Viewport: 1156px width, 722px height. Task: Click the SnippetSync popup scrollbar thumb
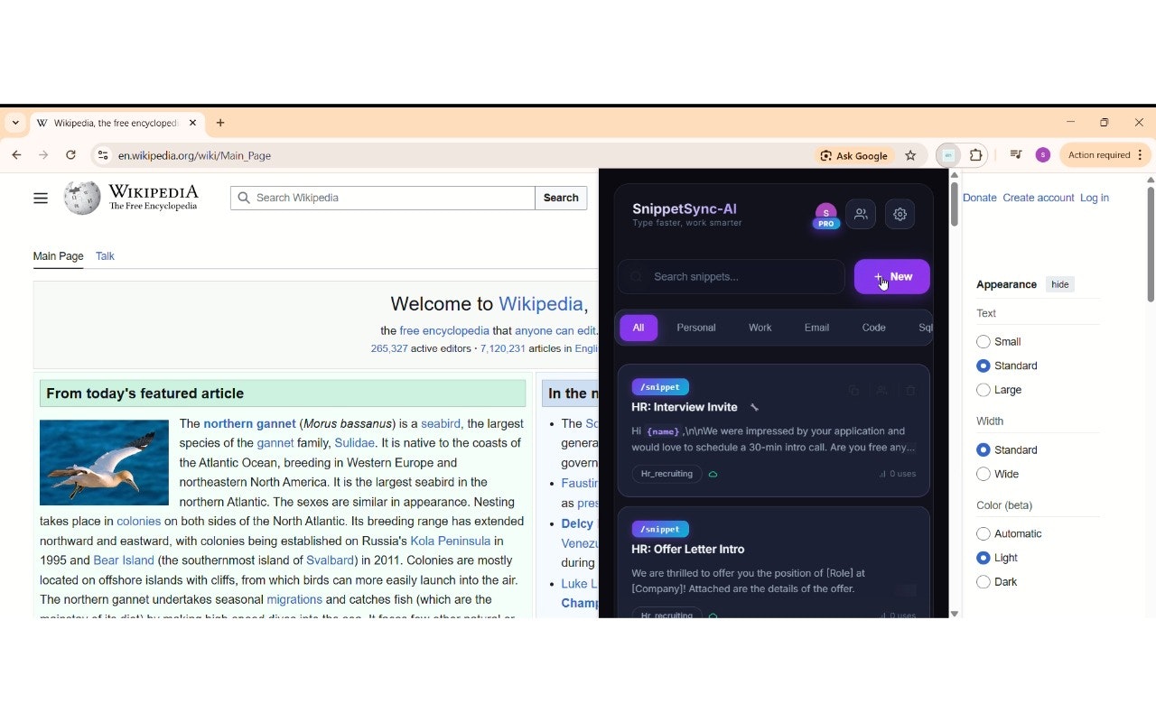[x=954, y=204]
